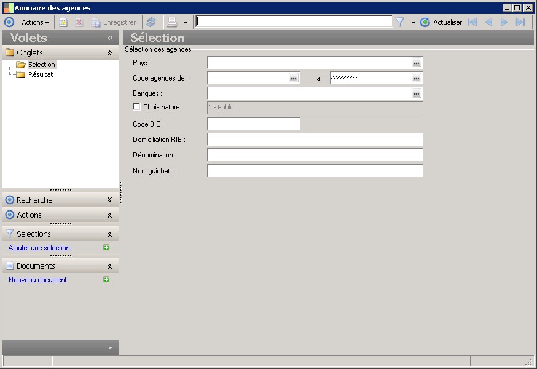Click the Ajouter une sélection link
Viewport: 537px width, 369px height.
[39, 248]
